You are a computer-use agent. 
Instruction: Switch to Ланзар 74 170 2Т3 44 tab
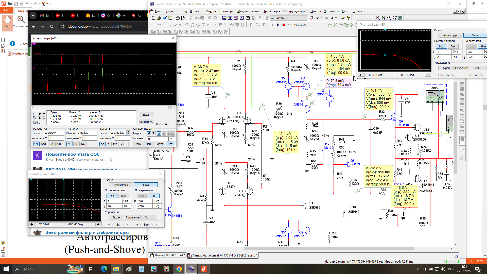(168, 255)
